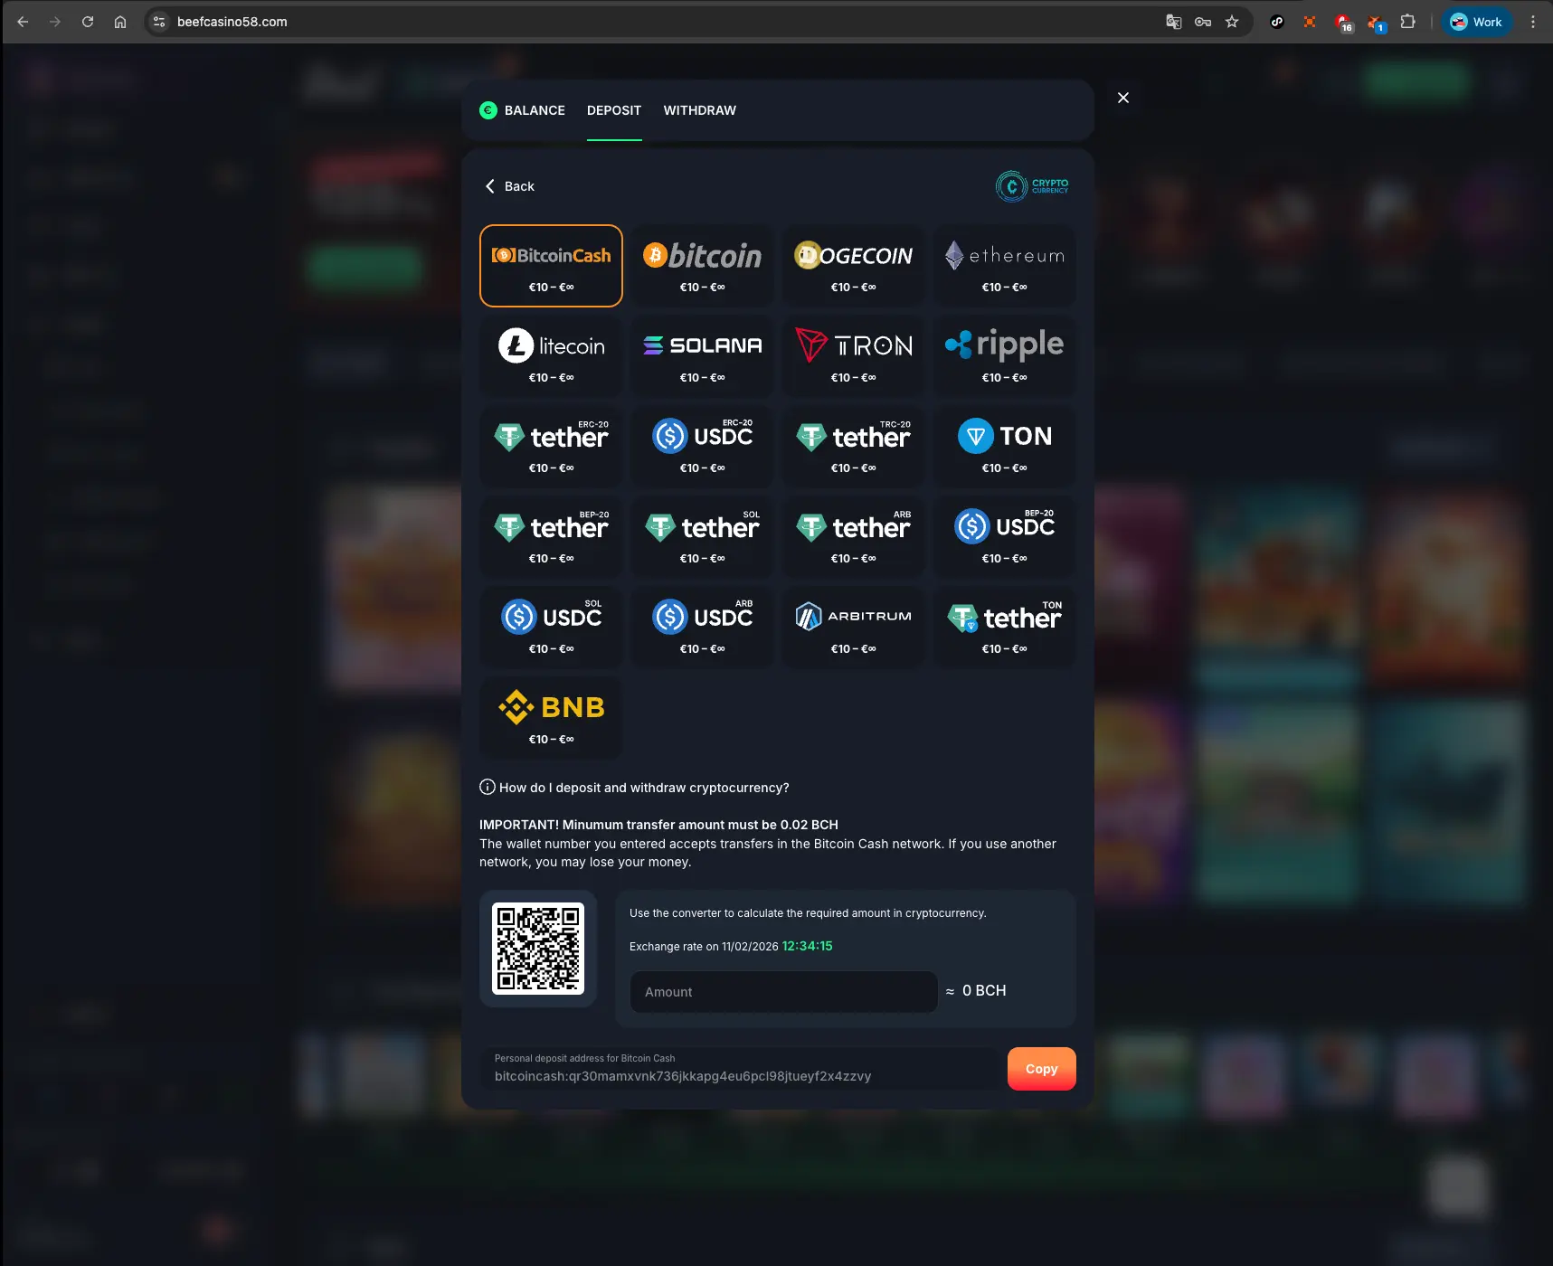Go back in browser history
The image size is (1553, 1266).
23,22
